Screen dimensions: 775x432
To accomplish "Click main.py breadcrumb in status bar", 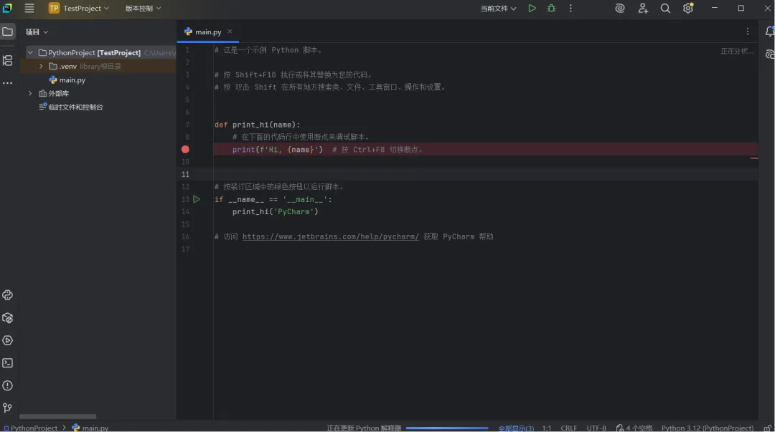I will 90,428.
